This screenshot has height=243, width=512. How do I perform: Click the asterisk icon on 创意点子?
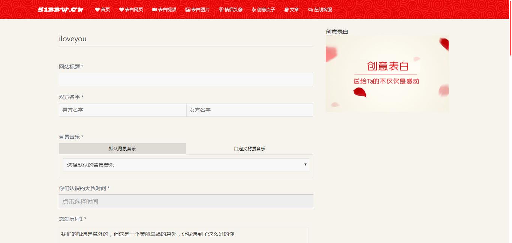[x=253, y=10]
